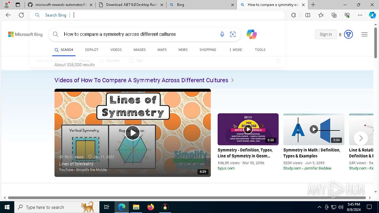Click the Microsoft Bing logo
This screenshot has width=379, height=213.
[x=25, y=34]
